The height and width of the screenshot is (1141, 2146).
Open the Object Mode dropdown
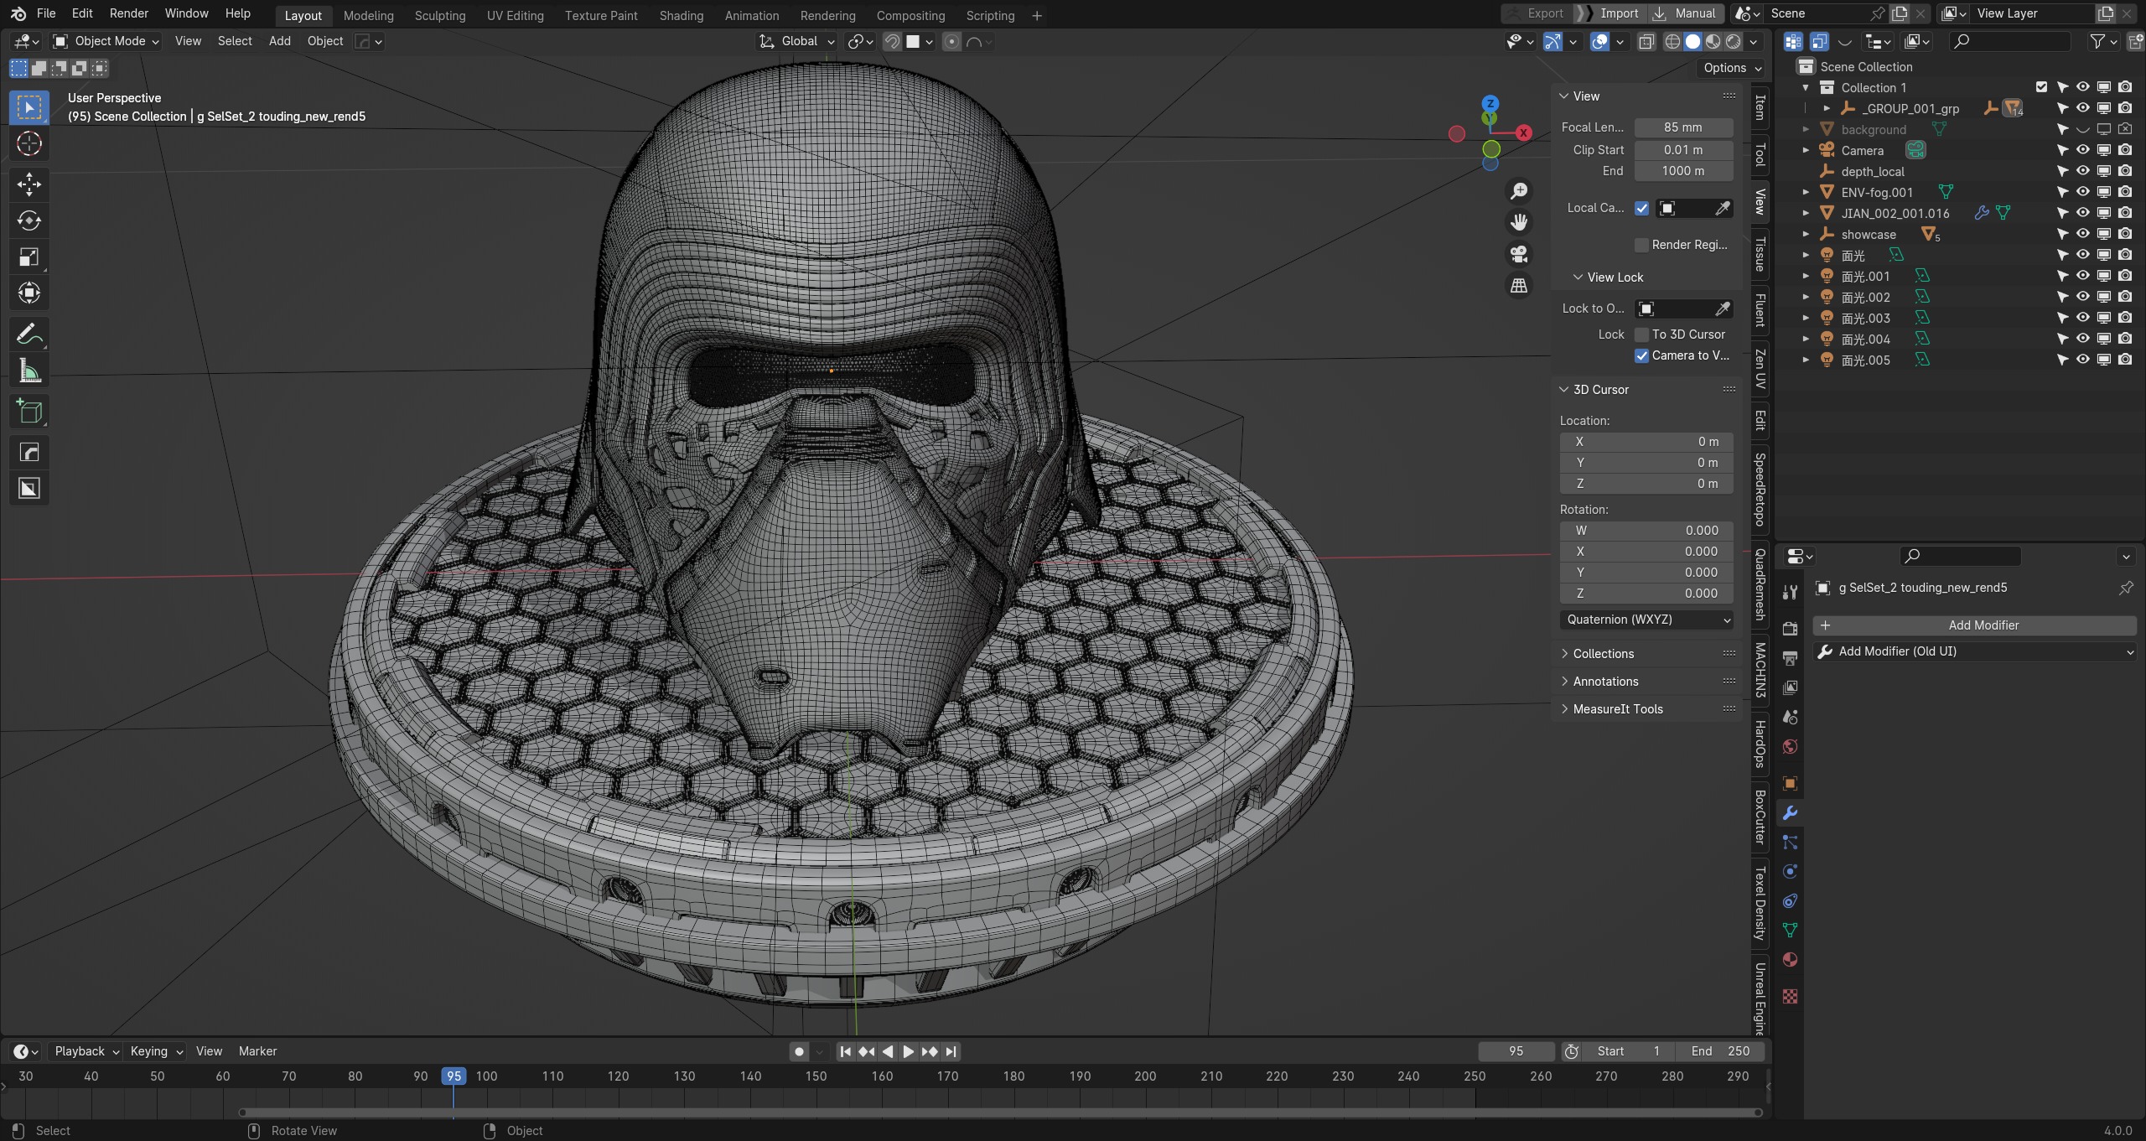[x=106, y=41]
